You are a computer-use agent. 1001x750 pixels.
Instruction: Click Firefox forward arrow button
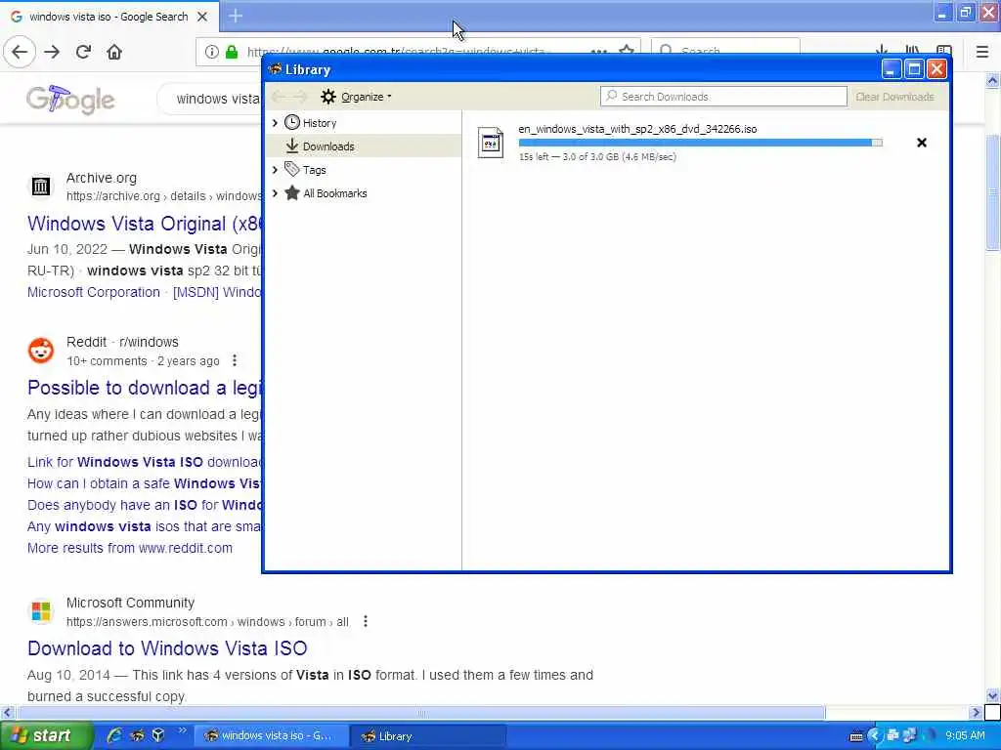click(x=53, y=52)
